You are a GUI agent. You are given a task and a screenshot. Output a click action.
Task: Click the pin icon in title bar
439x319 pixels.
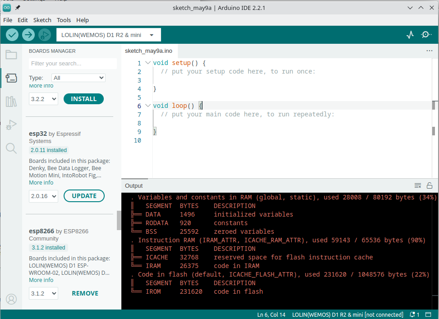pyautogui.click(x=18, y=8)
